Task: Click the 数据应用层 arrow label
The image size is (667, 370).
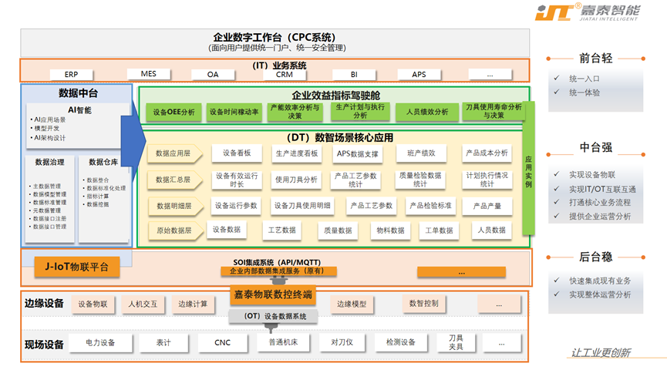Action: 173,154
